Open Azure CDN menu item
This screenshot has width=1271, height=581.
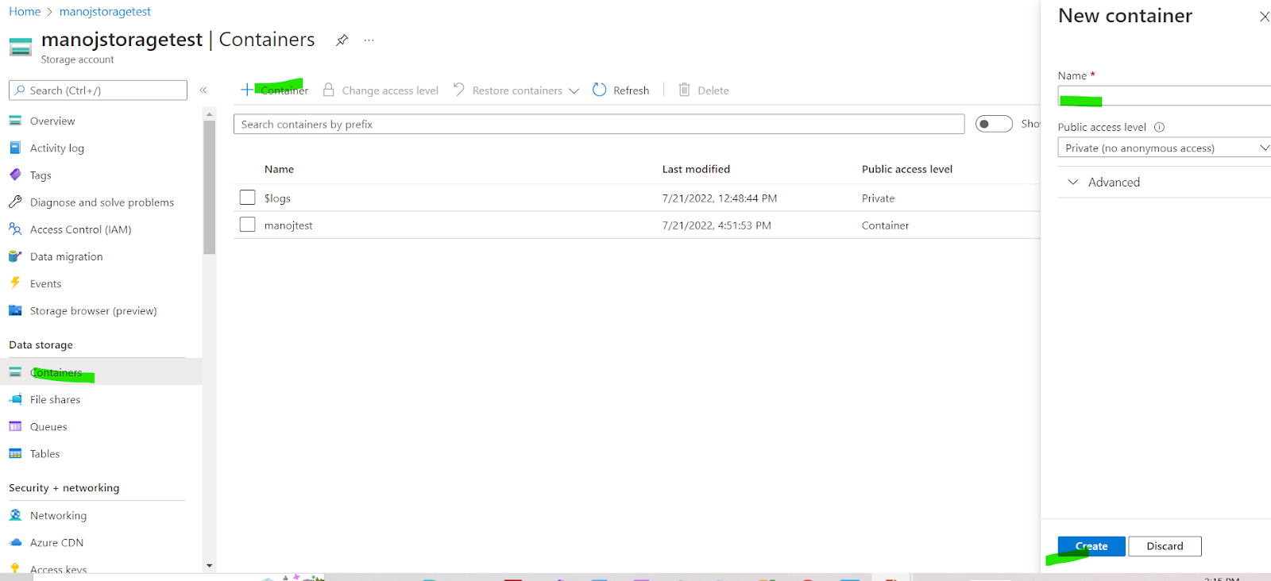[56, 542]
